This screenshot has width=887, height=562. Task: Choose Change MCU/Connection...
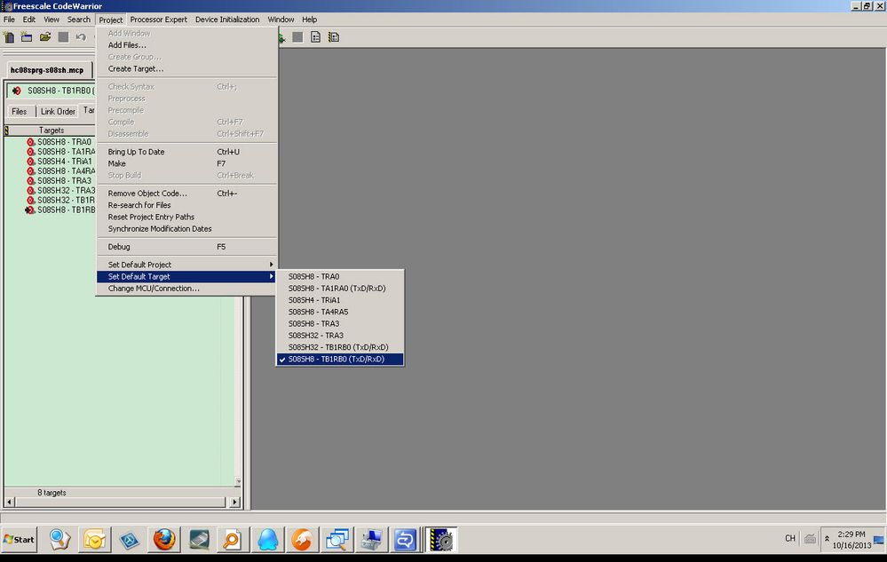point(186,289)
